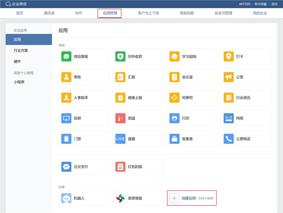Image resolution: width=283 pixels, height=213 pixels.
Task: Click the 会议室 label text
Action: 187,77
